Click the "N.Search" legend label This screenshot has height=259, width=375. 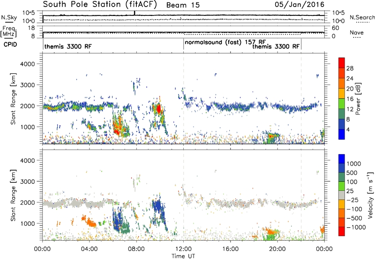(x=362, y=17)
